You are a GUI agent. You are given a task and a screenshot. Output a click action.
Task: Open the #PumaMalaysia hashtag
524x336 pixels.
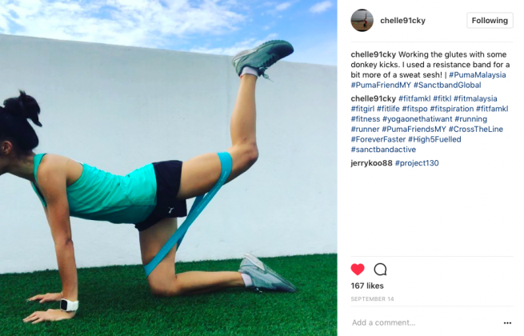[478, 74]
